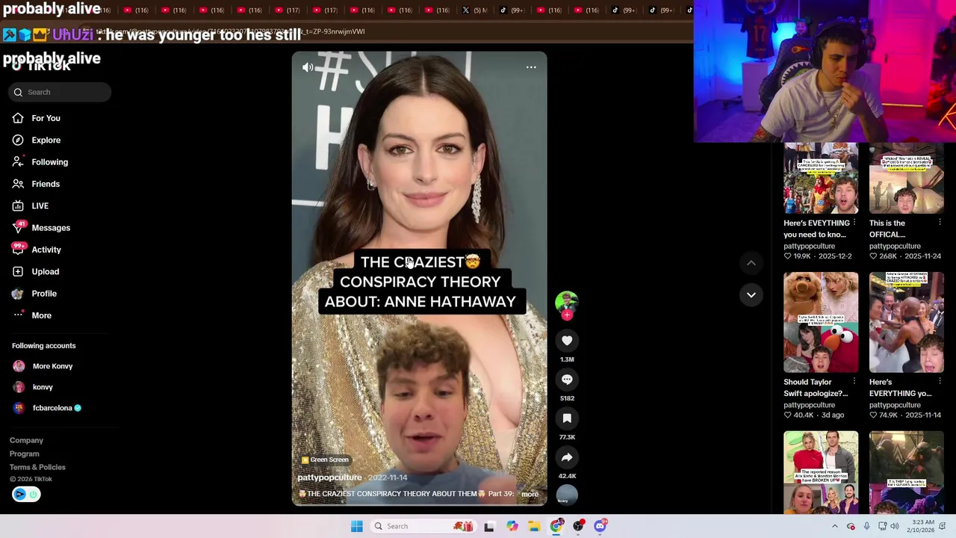Click the For You home icon
The image size is (956, 538).
(18, 118)
